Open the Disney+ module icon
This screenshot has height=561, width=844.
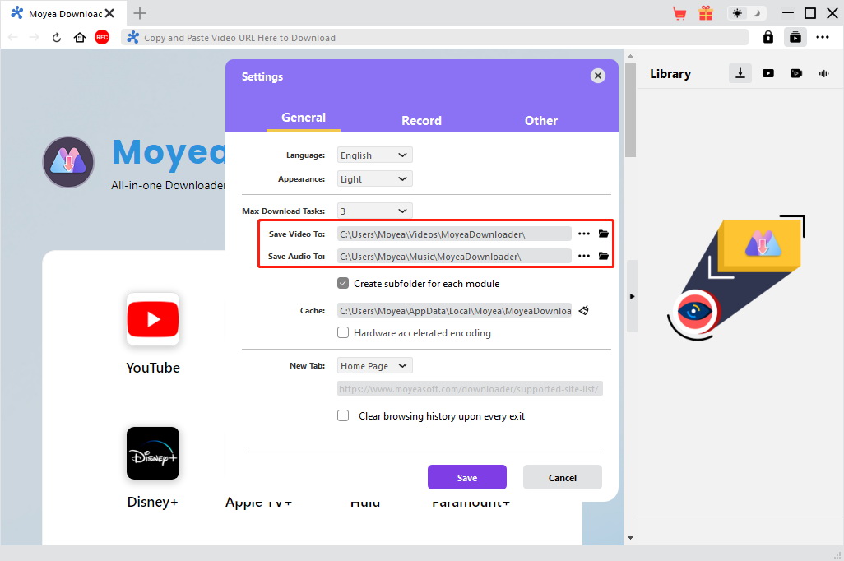pos(153,453)
